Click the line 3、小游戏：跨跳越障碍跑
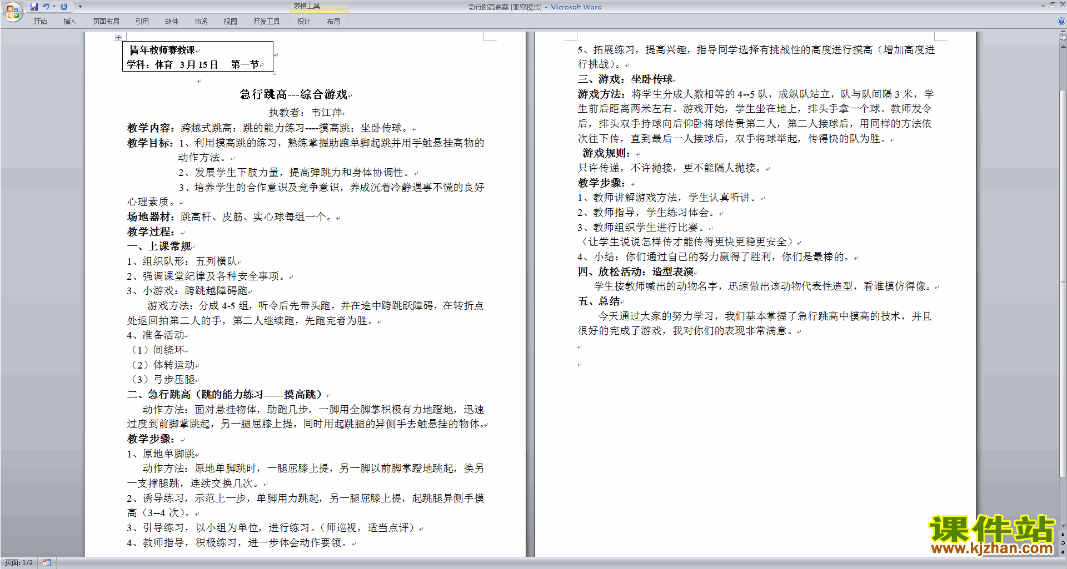The image size is (1067, 569). coord(187,291)
